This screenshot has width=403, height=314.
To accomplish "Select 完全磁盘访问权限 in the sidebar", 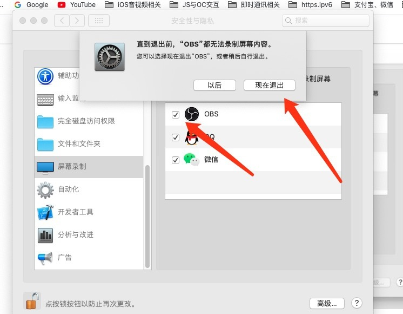I will [x=89, y=122].
